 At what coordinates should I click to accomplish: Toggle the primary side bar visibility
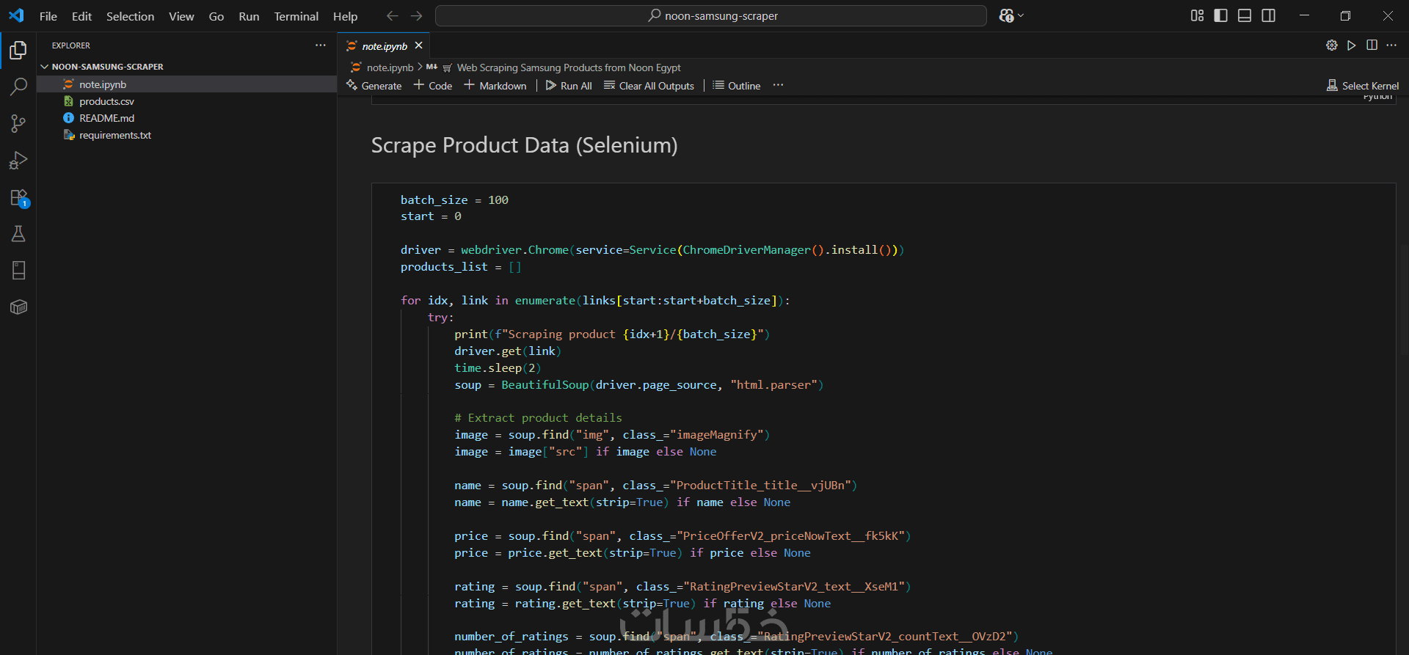click(x=1221, y=15)
